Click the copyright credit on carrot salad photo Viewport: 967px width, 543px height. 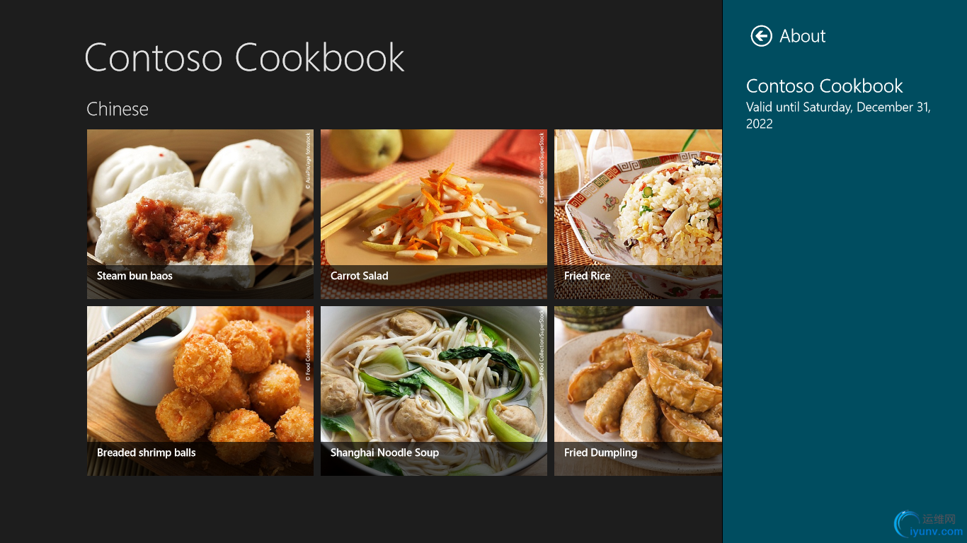[542, 168]
